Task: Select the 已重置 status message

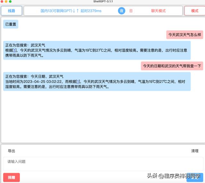Action: click(x=11, y=24)
